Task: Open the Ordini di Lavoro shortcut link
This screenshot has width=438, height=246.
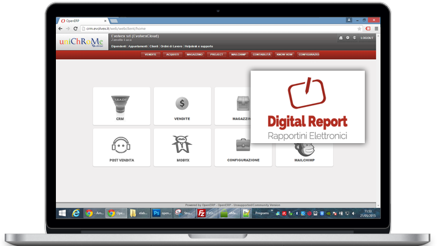Action: click(x=171, y=46)
